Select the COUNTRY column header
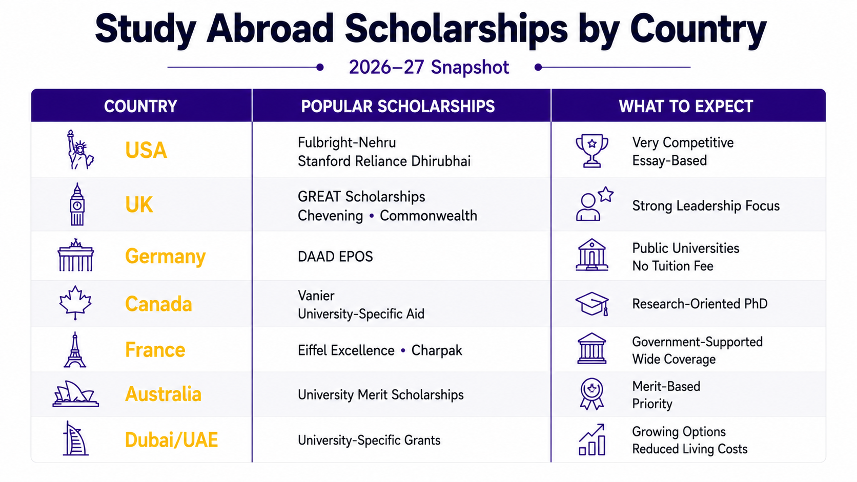This screenshot has height=482, width=857. [x=141, y=106]
